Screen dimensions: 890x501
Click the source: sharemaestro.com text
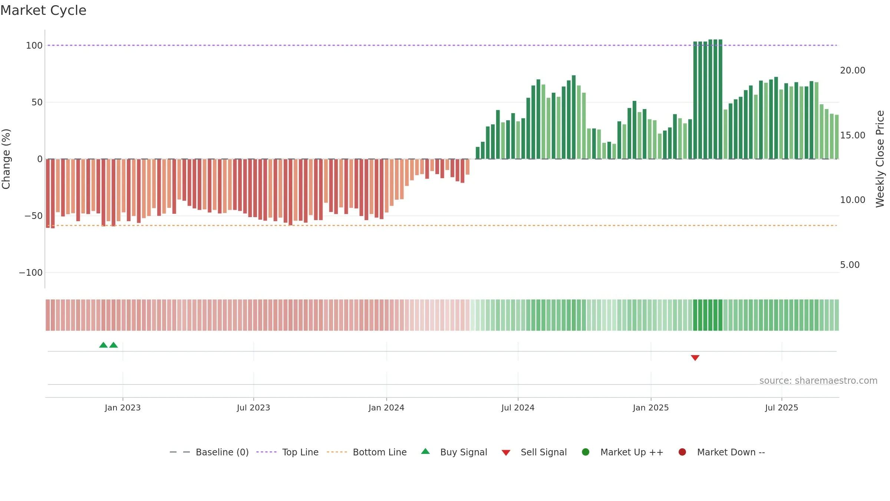point(818,381)
